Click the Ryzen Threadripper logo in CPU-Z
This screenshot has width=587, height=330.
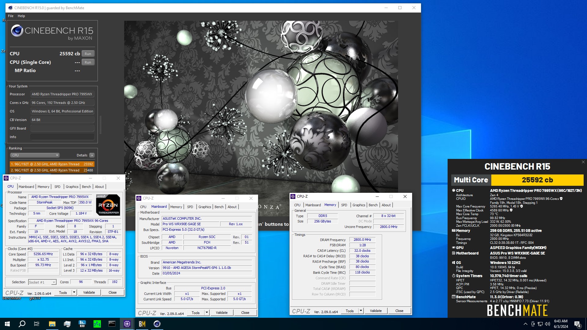click(108, 205)
